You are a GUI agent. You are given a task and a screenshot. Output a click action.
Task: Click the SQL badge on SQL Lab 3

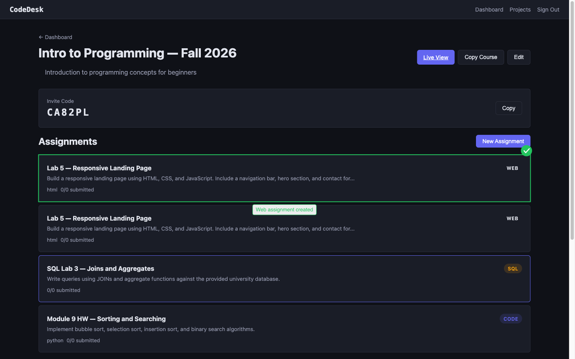click(513, 269)
